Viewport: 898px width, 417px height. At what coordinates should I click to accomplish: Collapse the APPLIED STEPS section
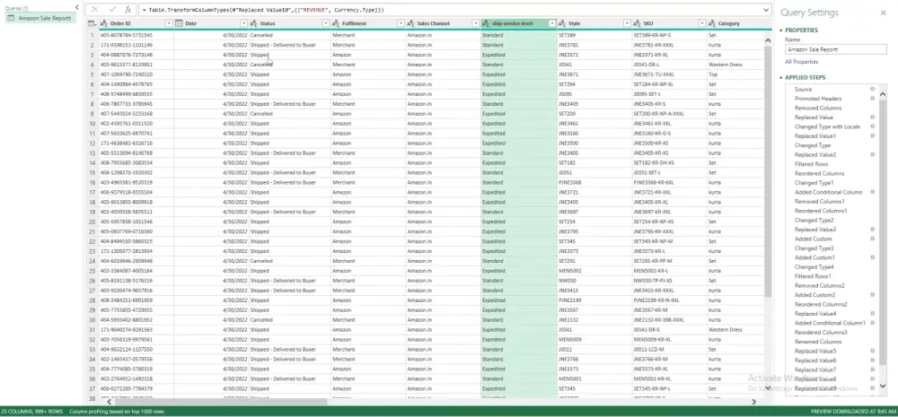[x=780, y=78]
